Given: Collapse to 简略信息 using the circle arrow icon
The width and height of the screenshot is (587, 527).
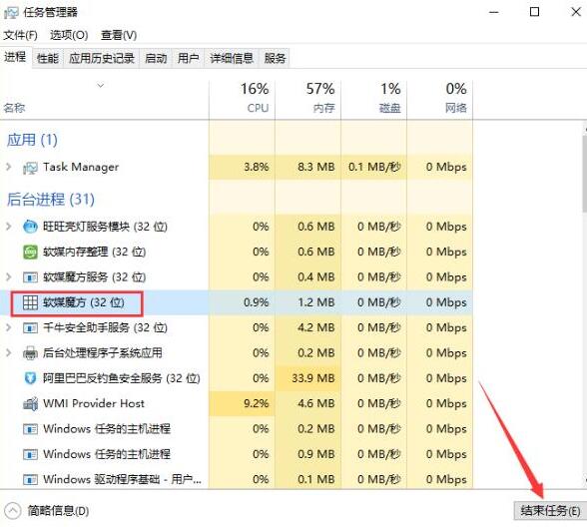Looking at the screenshot, I should point(13,511).
